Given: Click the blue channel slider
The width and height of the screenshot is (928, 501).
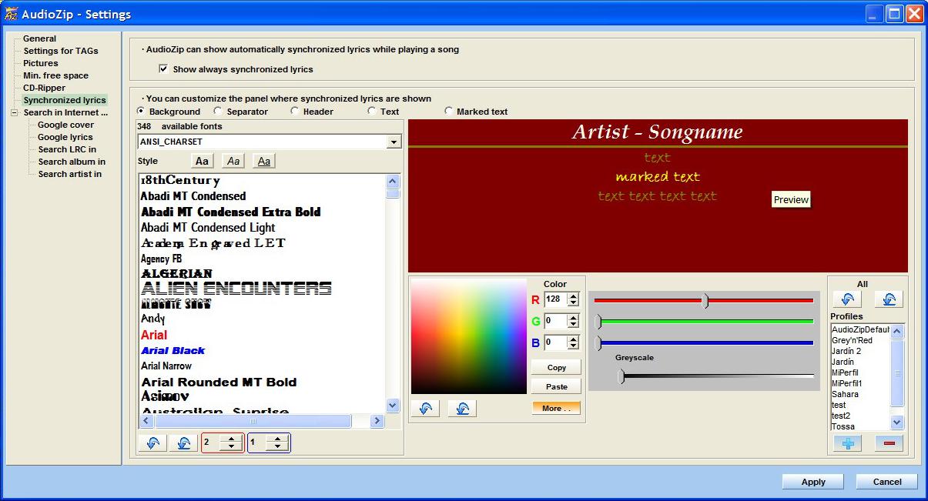Looking at the screenshot, I should pyautogui.click(x=704, y=342).
